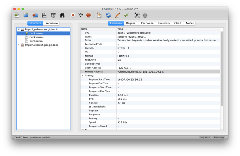Open the Summary tab
The width and height of the screenshot is (240, 156).
pyautogui.click(x=164, y=23)
